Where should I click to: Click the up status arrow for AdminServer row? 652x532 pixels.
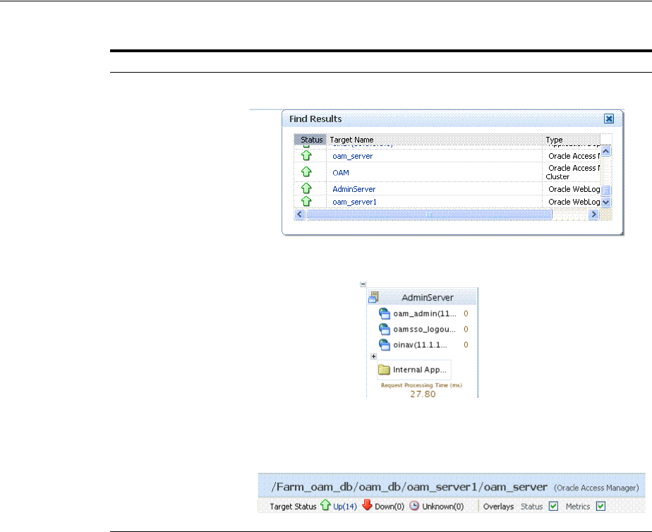pos(306,188)
